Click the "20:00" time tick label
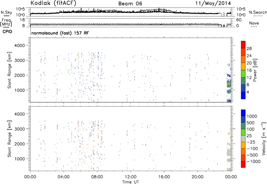The height and width of the screenshot is (184, 267). click(197, 177)
